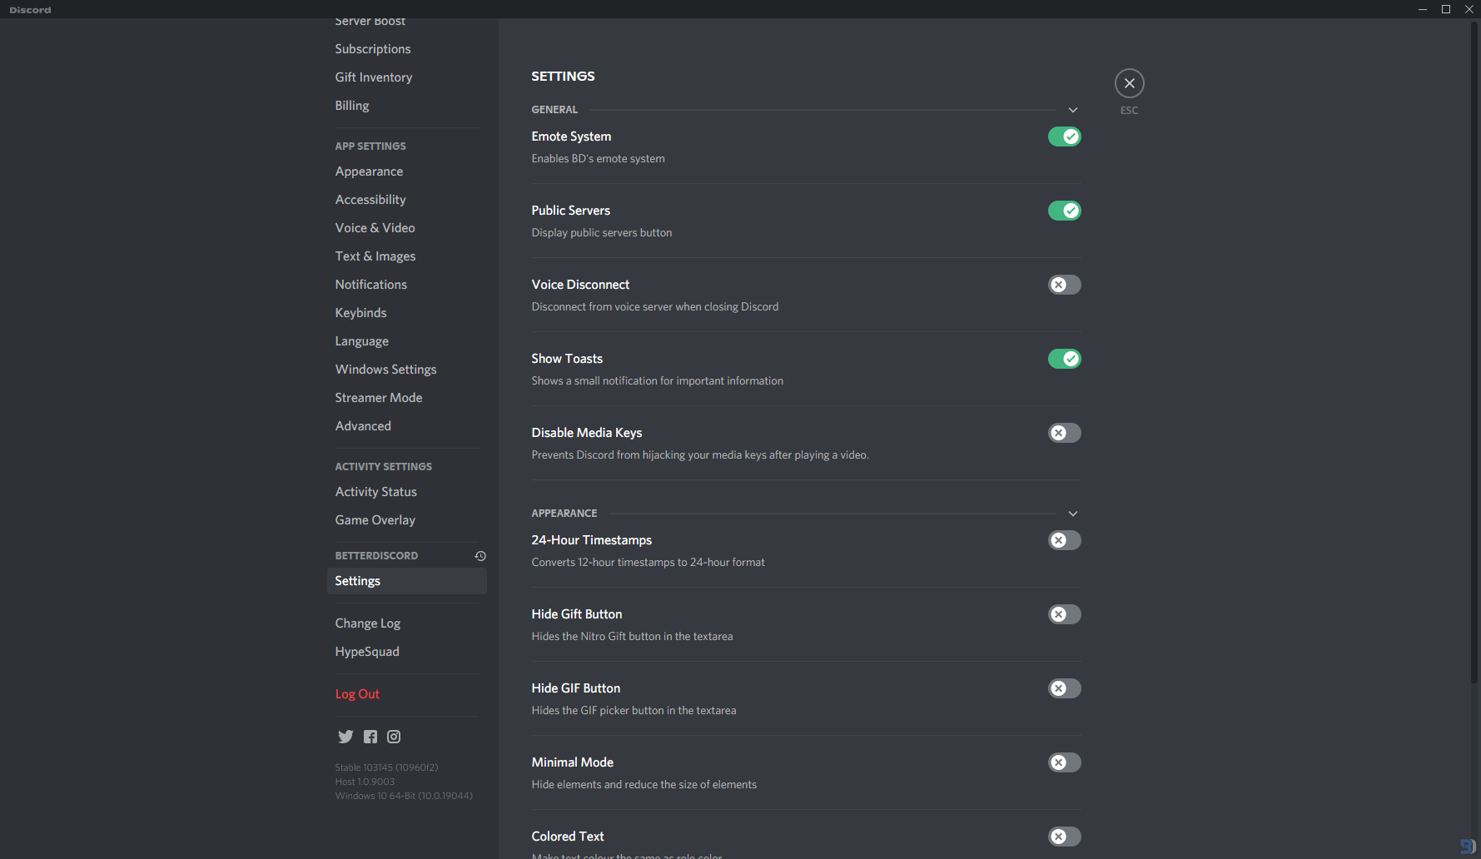The width and height of the screenshot is (1481, 859).
Task: Enable the Minimal Mode switch
Action: click(x=1064, y=762)
